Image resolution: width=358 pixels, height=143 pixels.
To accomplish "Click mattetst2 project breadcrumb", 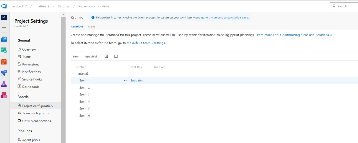I will (42, 6).
